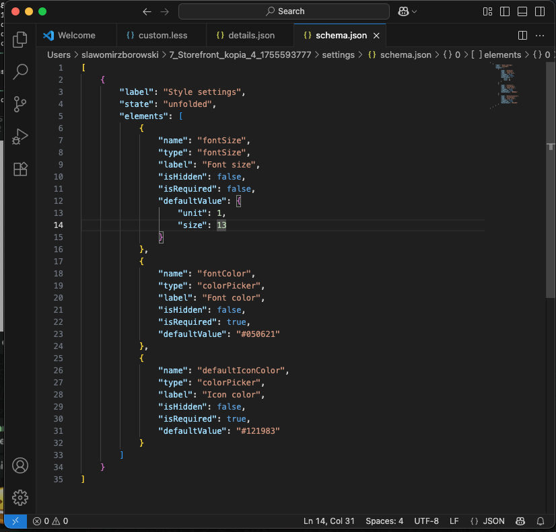Click the errors and warnings indicator
Image resolution: width=556 pixels, height=532 pixels.
click(50, 521)
